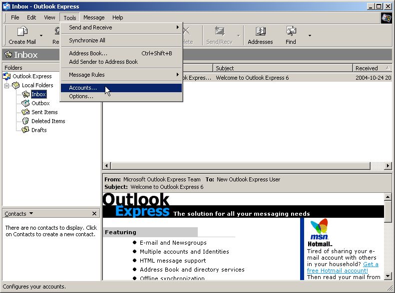Open Options from the Tools menu
The height and width of the screenshot is (293, 395).
(x=121, y=96)
